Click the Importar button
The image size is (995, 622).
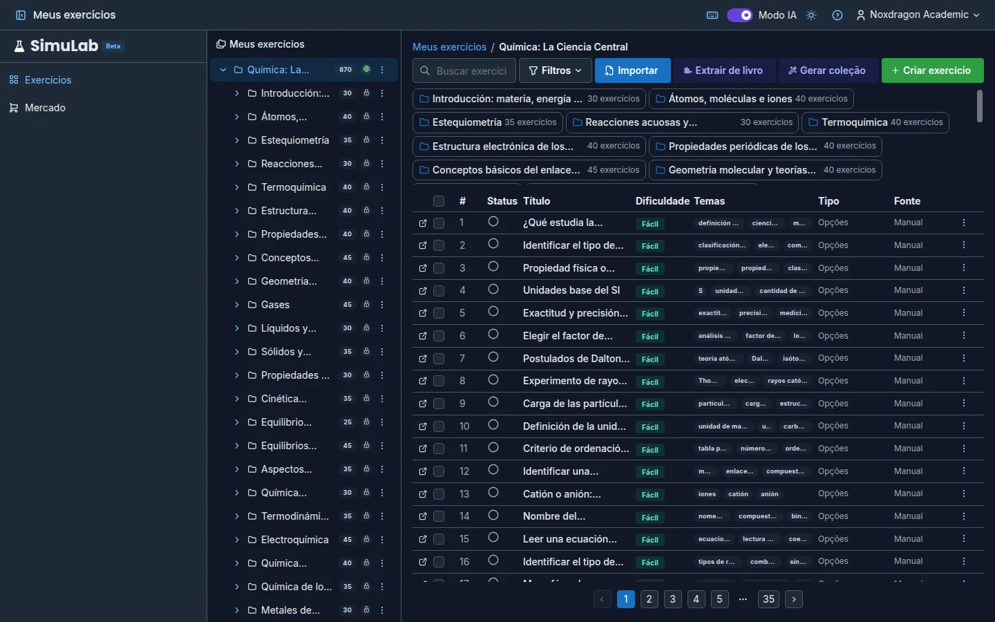632,70
